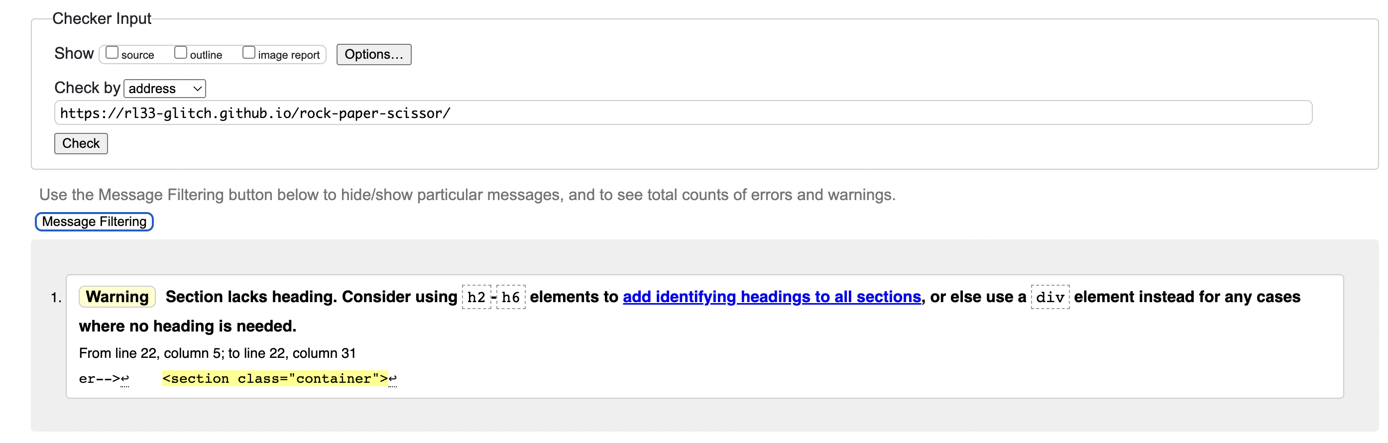The width and height of the screenshot is (1388, 443).
Task: Open the Message Filtering panel
Action: tap(93, 221)
